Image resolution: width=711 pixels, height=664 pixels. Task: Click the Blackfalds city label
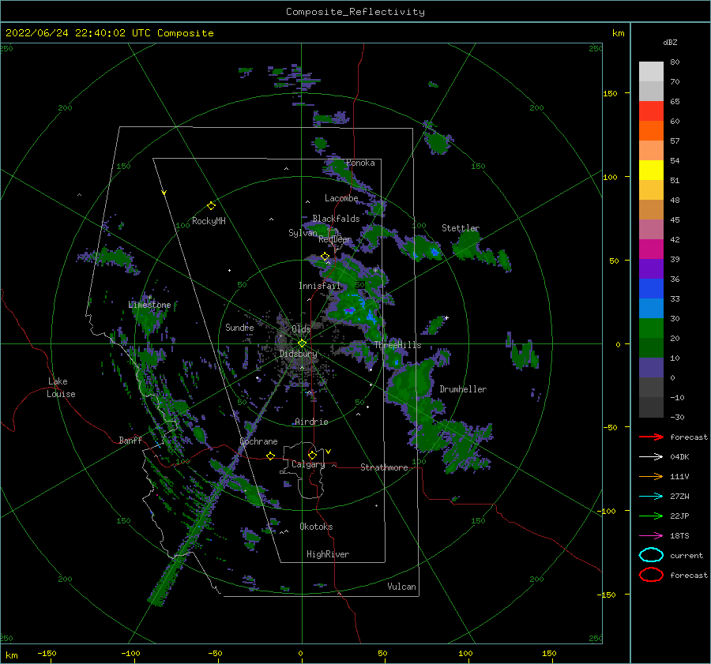click(336, 219)
